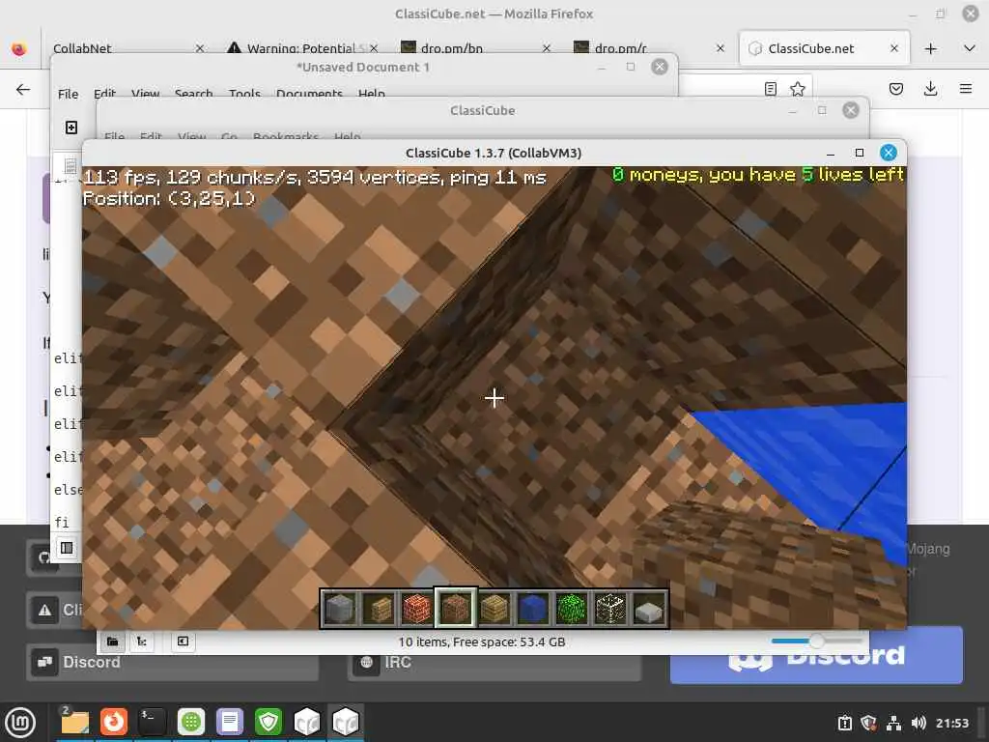Viewport: 989px width, 742px height.
Task: Select the glass block in the hotbar
Action: [610, 609]
